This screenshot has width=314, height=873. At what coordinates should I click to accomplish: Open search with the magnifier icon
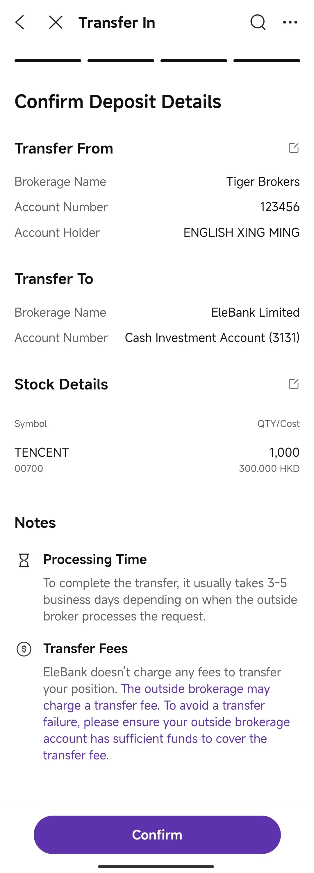tap(258, 22)
